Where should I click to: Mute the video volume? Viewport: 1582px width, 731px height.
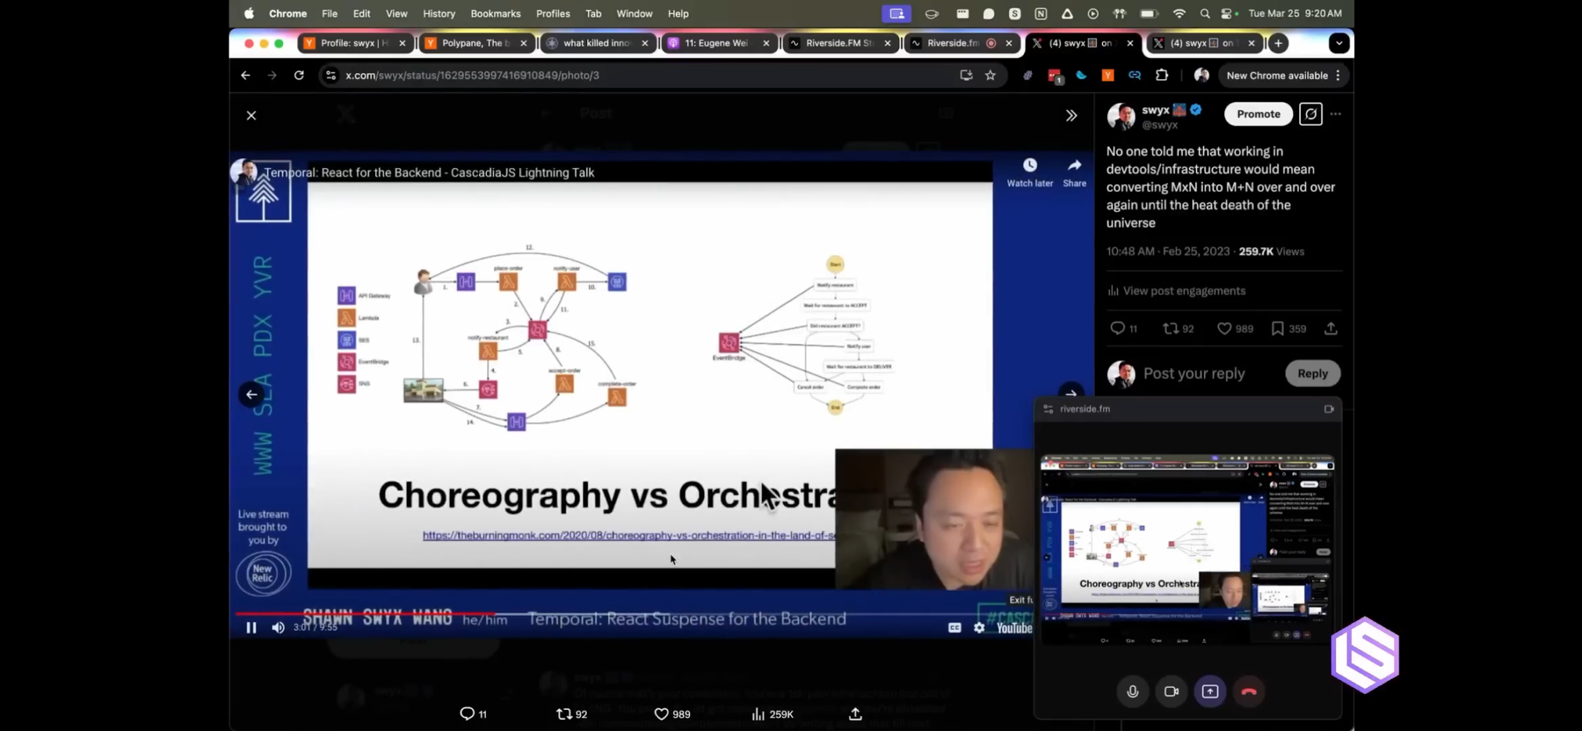[x=278, y=627]
